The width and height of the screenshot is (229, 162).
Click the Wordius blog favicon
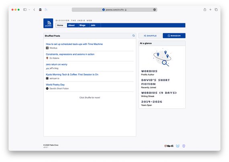tap(47, 48)
